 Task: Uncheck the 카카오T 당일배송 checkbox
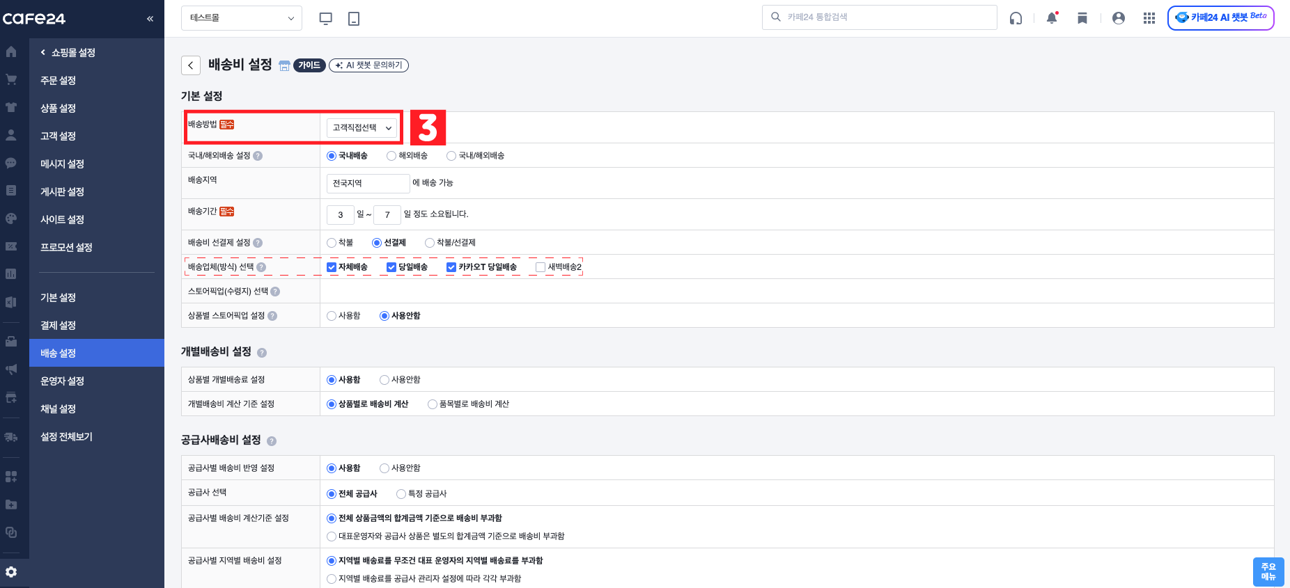coord(451,267)
